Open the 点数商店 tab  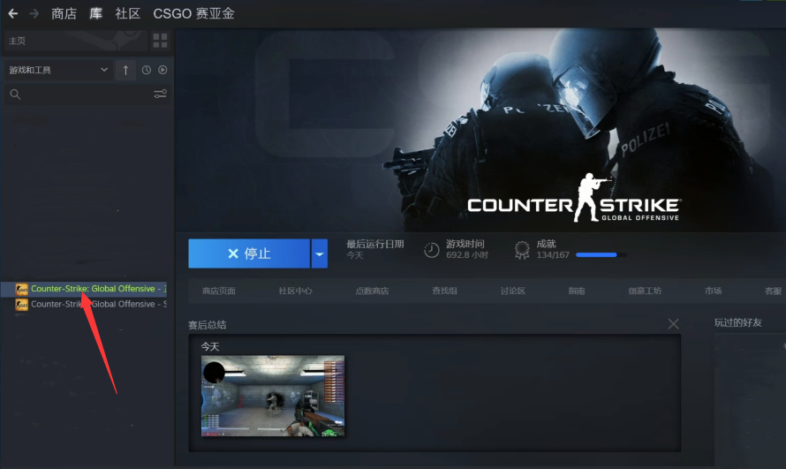(x=372, y=291)
